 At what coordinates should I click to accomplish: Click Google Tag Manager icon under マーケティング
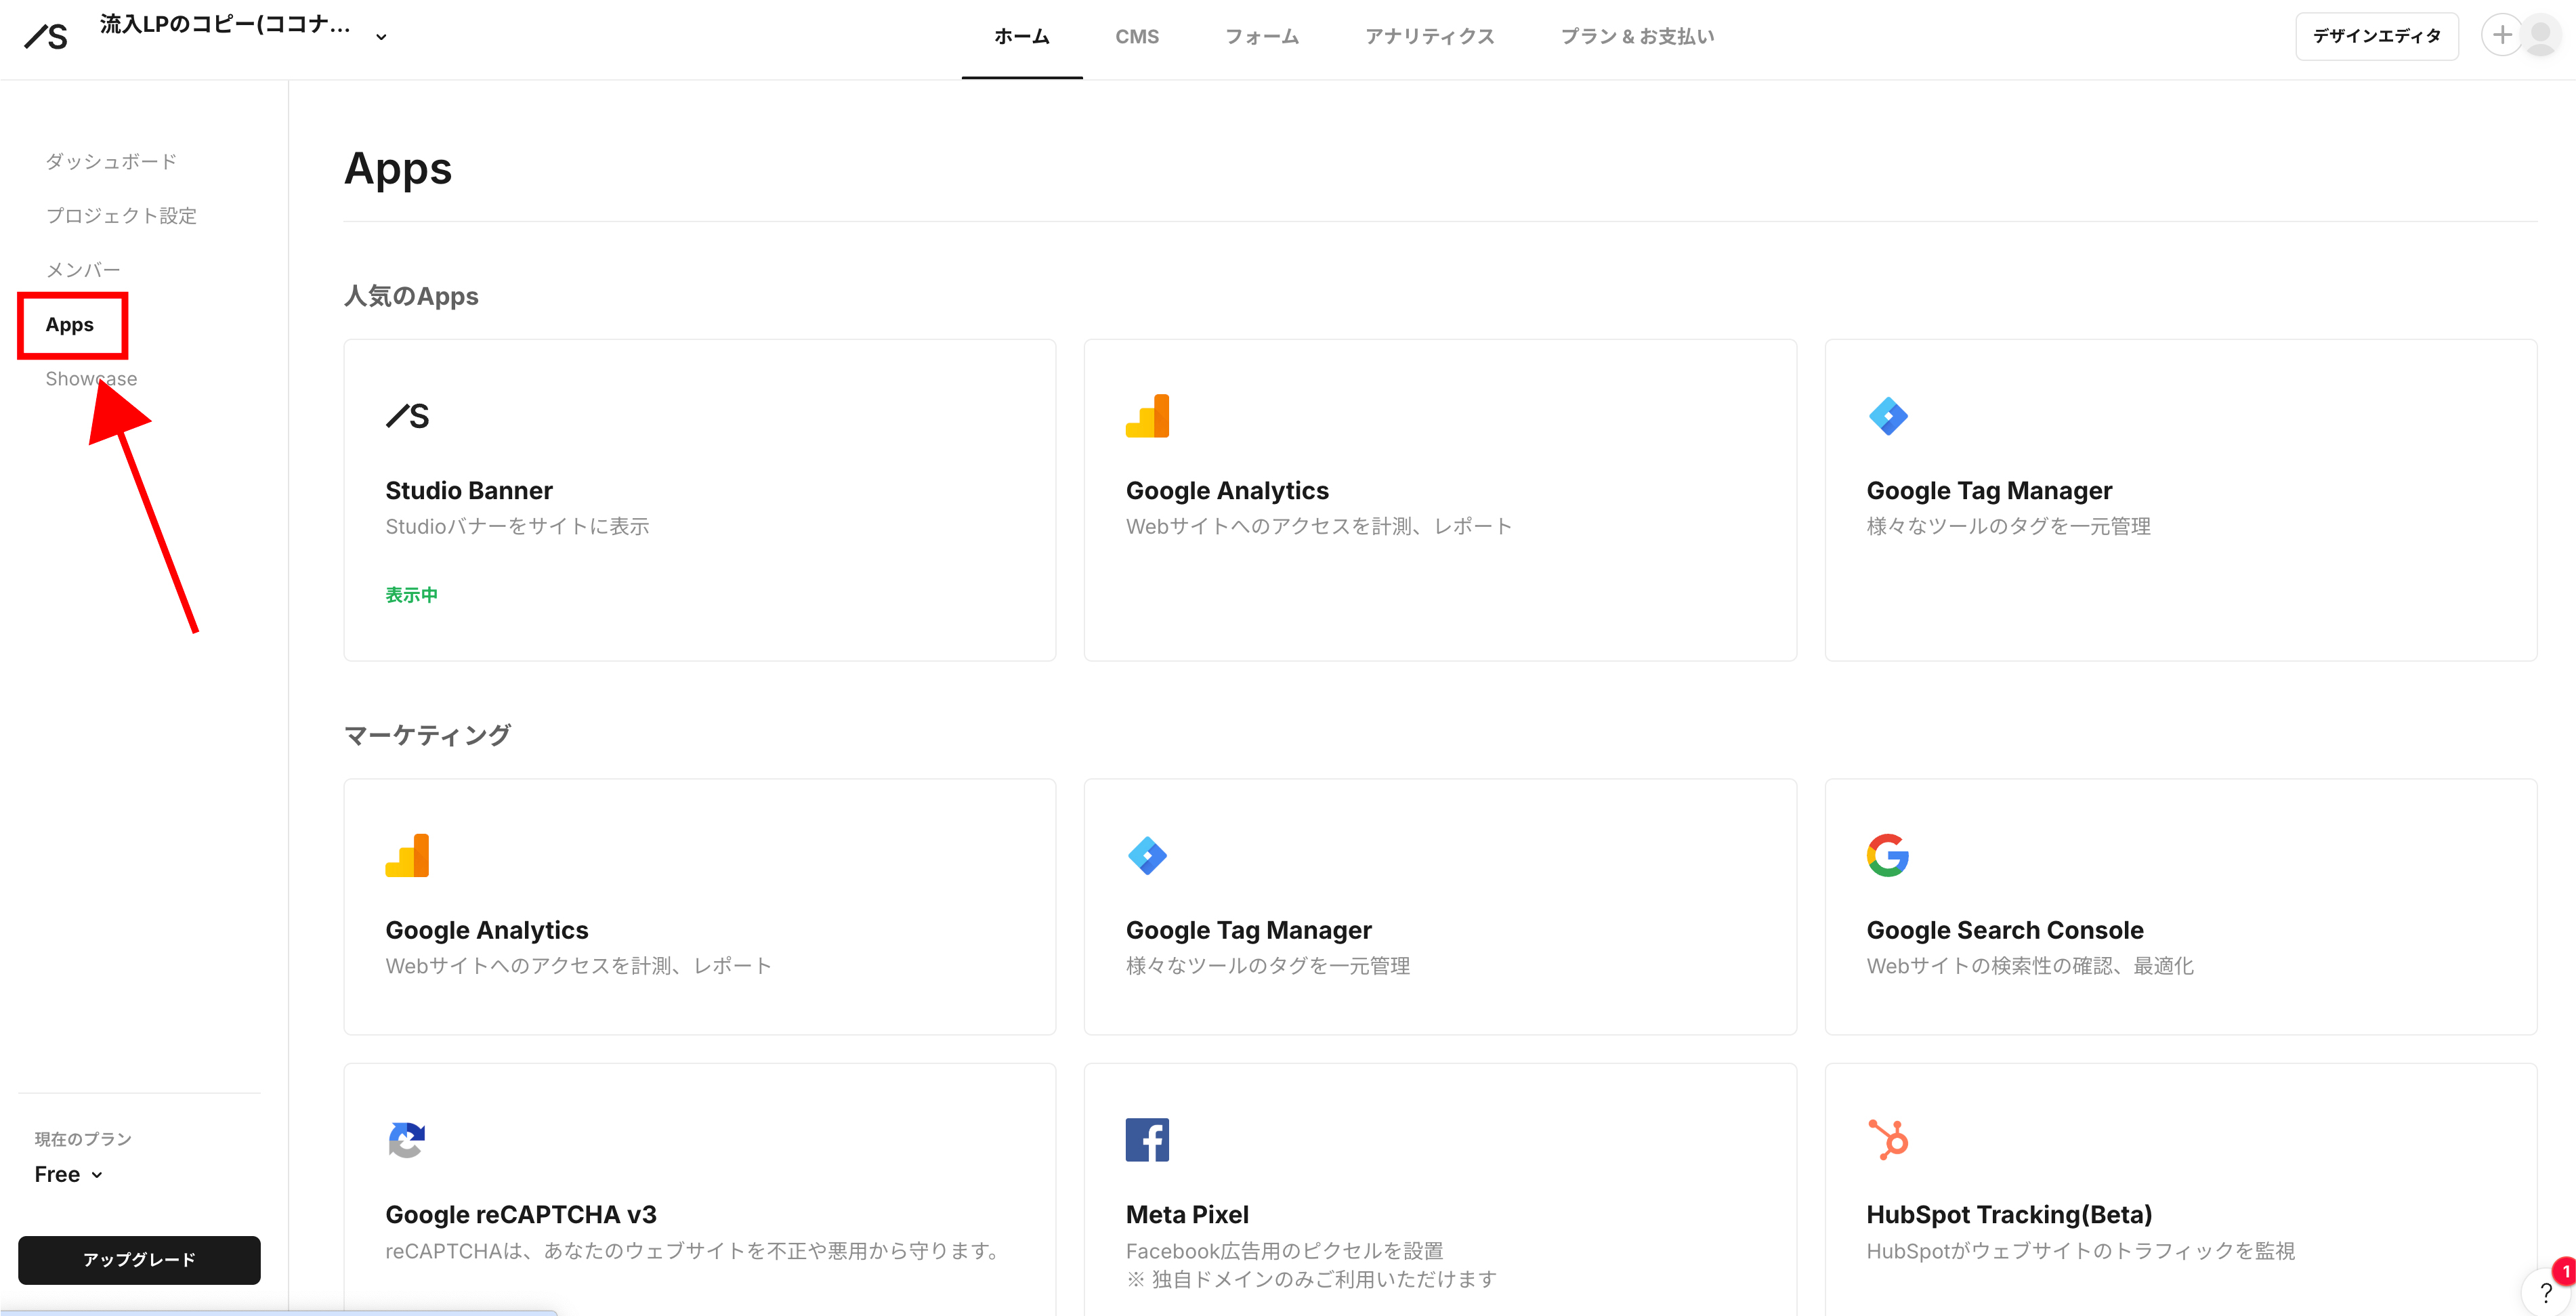pyautogui.click(x=1147, y=856)
